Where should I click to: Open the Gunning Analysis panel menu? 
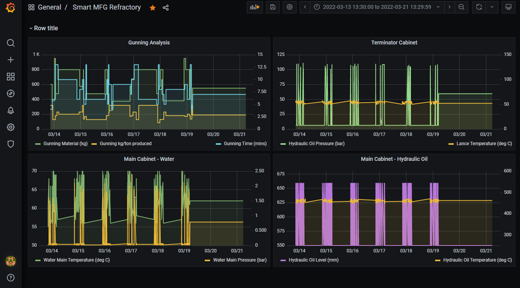(149, 43)
